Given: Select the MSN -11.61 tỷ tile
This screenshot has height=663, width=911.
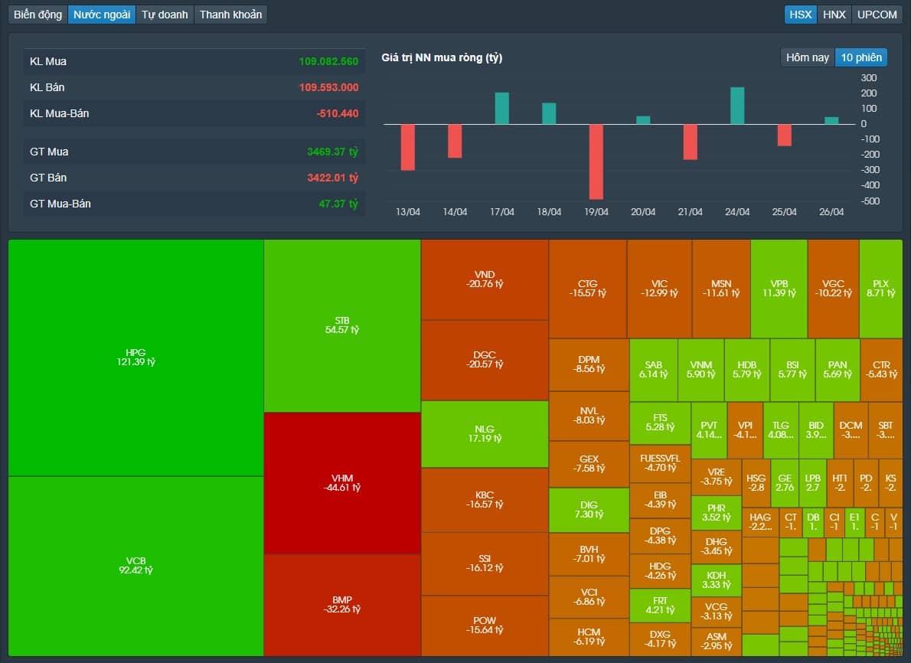Looking at the screenshot, I should click(721, 289).
